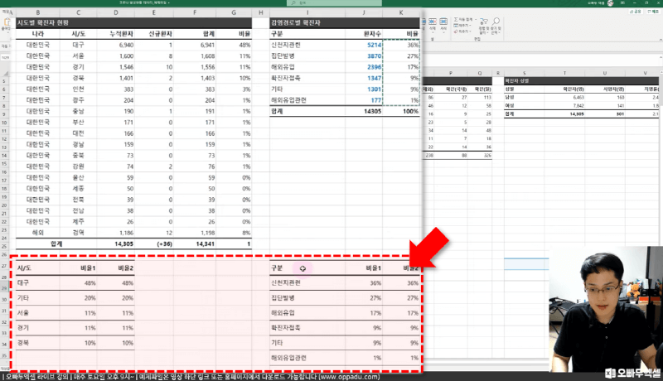Screen dimensions: 663x381
Task: Expand the Fill (채우기) dropdown arrow
Action: tap(471, 25)
